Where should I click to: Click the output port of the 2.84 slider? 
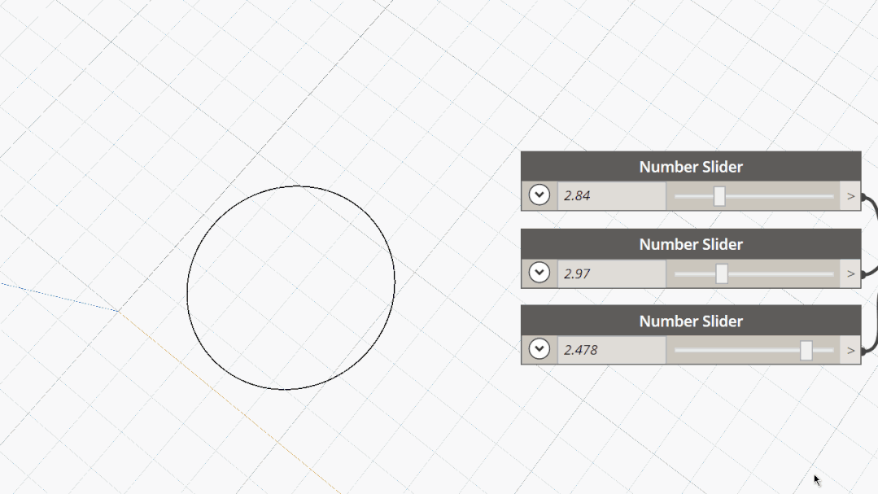850,196
